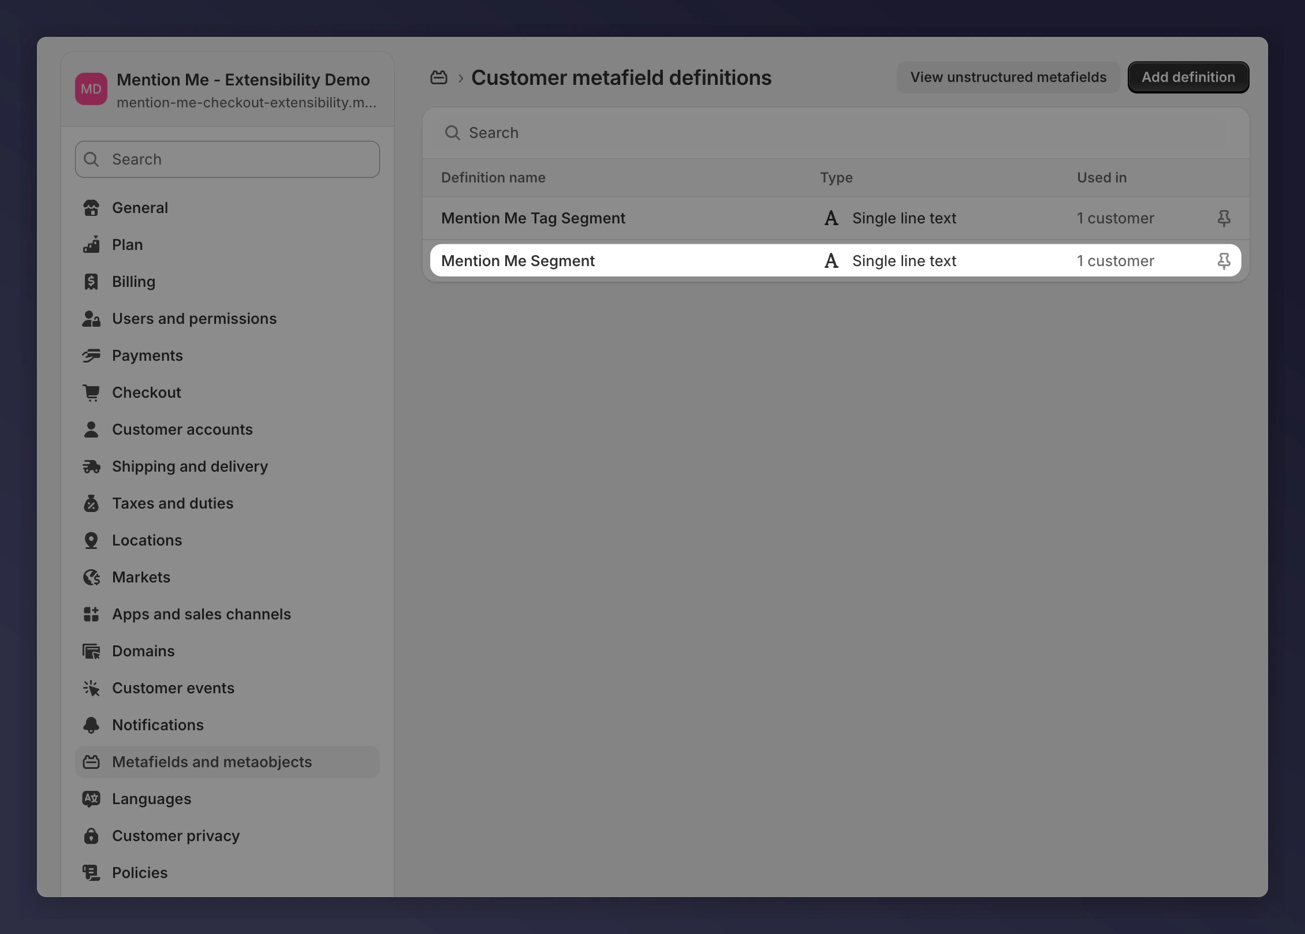Image resolution: width=1305 pixels, height=934 pixels.
Task: Click the Payments hand icon
Action: tap(91, 356)
